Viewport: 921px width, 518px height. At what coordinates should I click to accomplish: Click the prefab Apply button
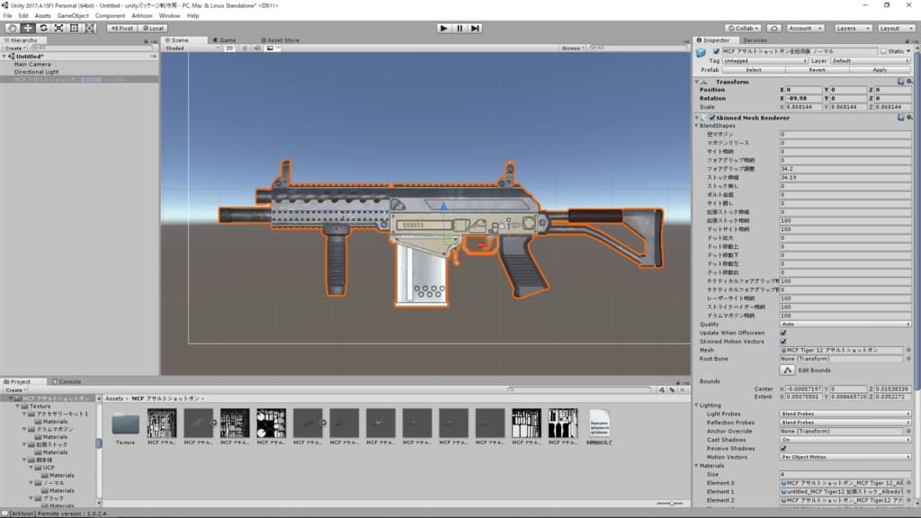(x=879, y=69)
